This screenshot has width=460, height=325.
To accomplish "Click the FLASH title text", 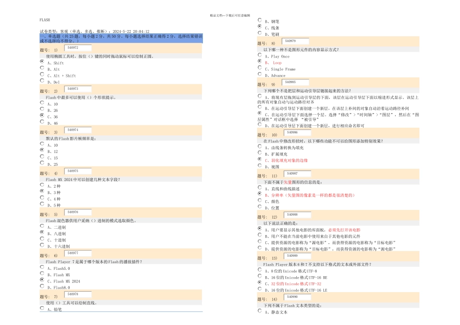I will pos(45,20).
